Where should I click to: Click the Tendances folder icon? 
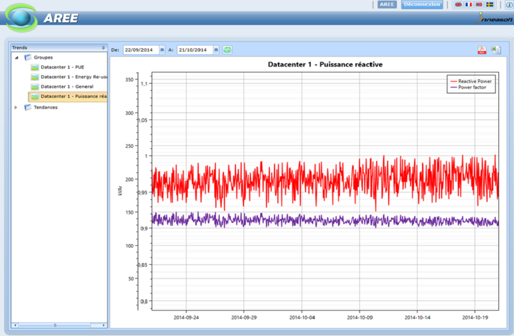pos(28,107)
